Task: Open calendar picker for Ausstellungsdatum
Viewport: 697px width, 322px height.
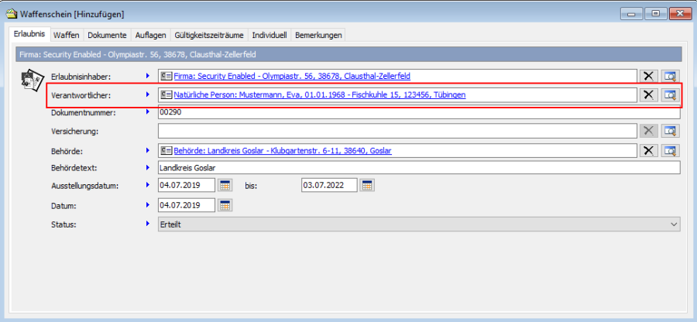Action: coord(225,186)
